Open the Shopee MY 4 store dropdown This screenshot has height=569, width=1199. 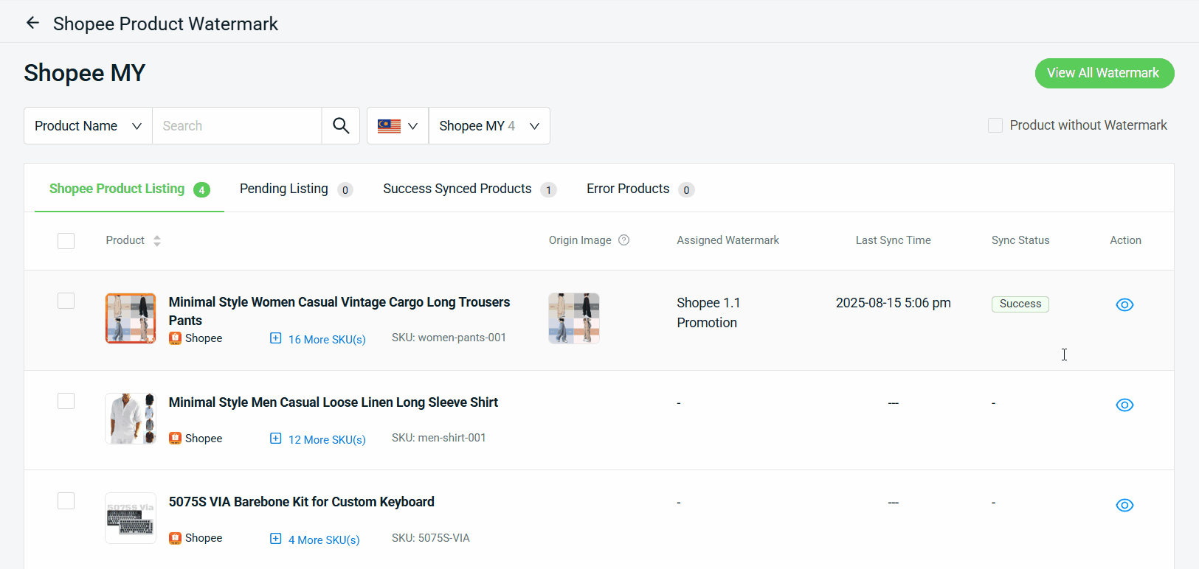click(x=489, y=125)
